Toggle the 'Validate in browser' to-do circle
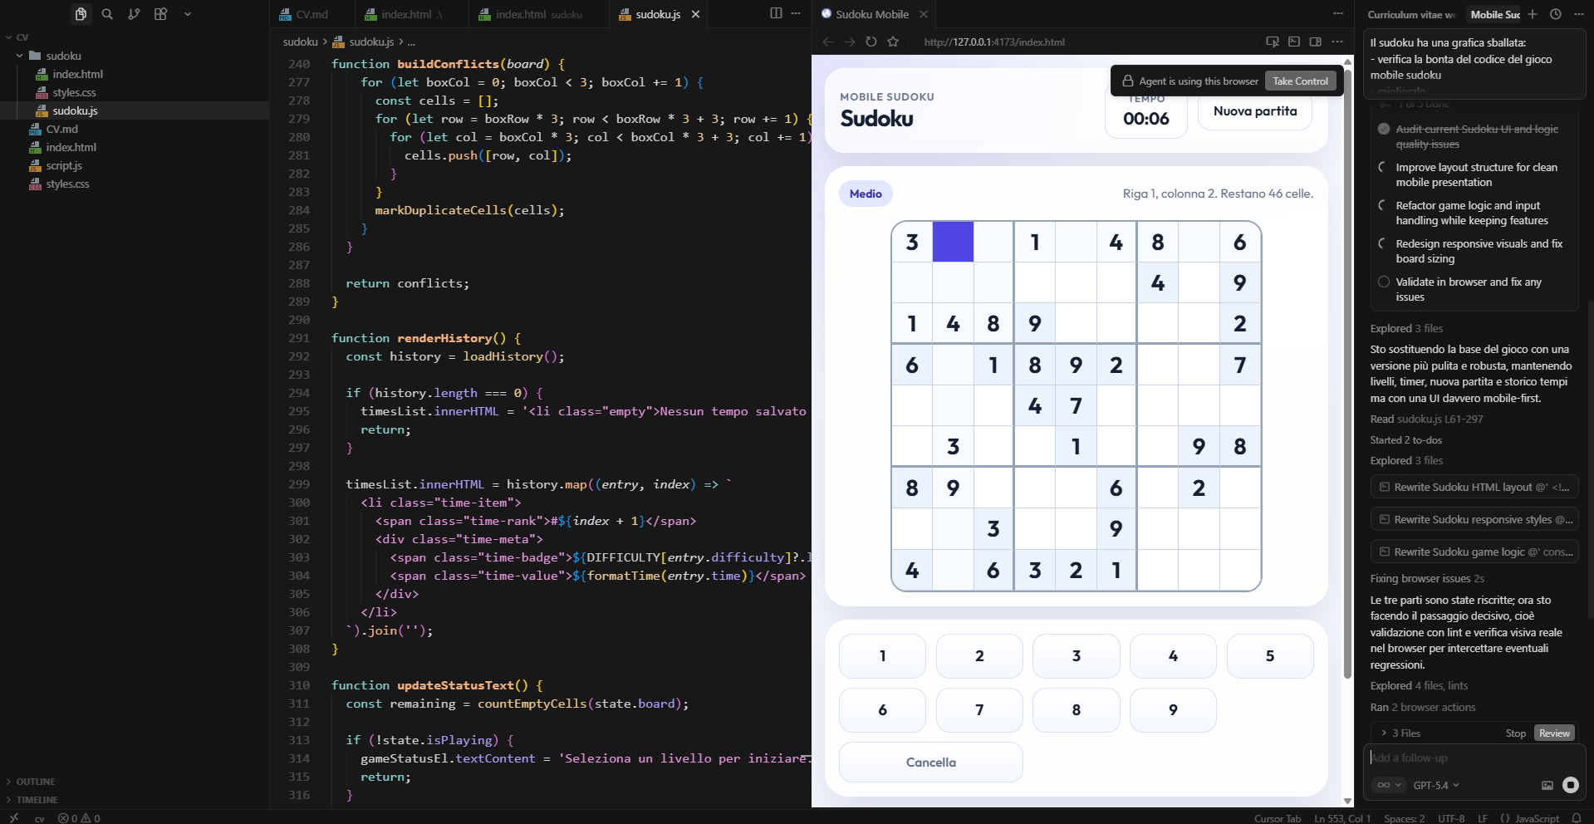This screenshot has height=824, width=1594. click(1384, 282)
